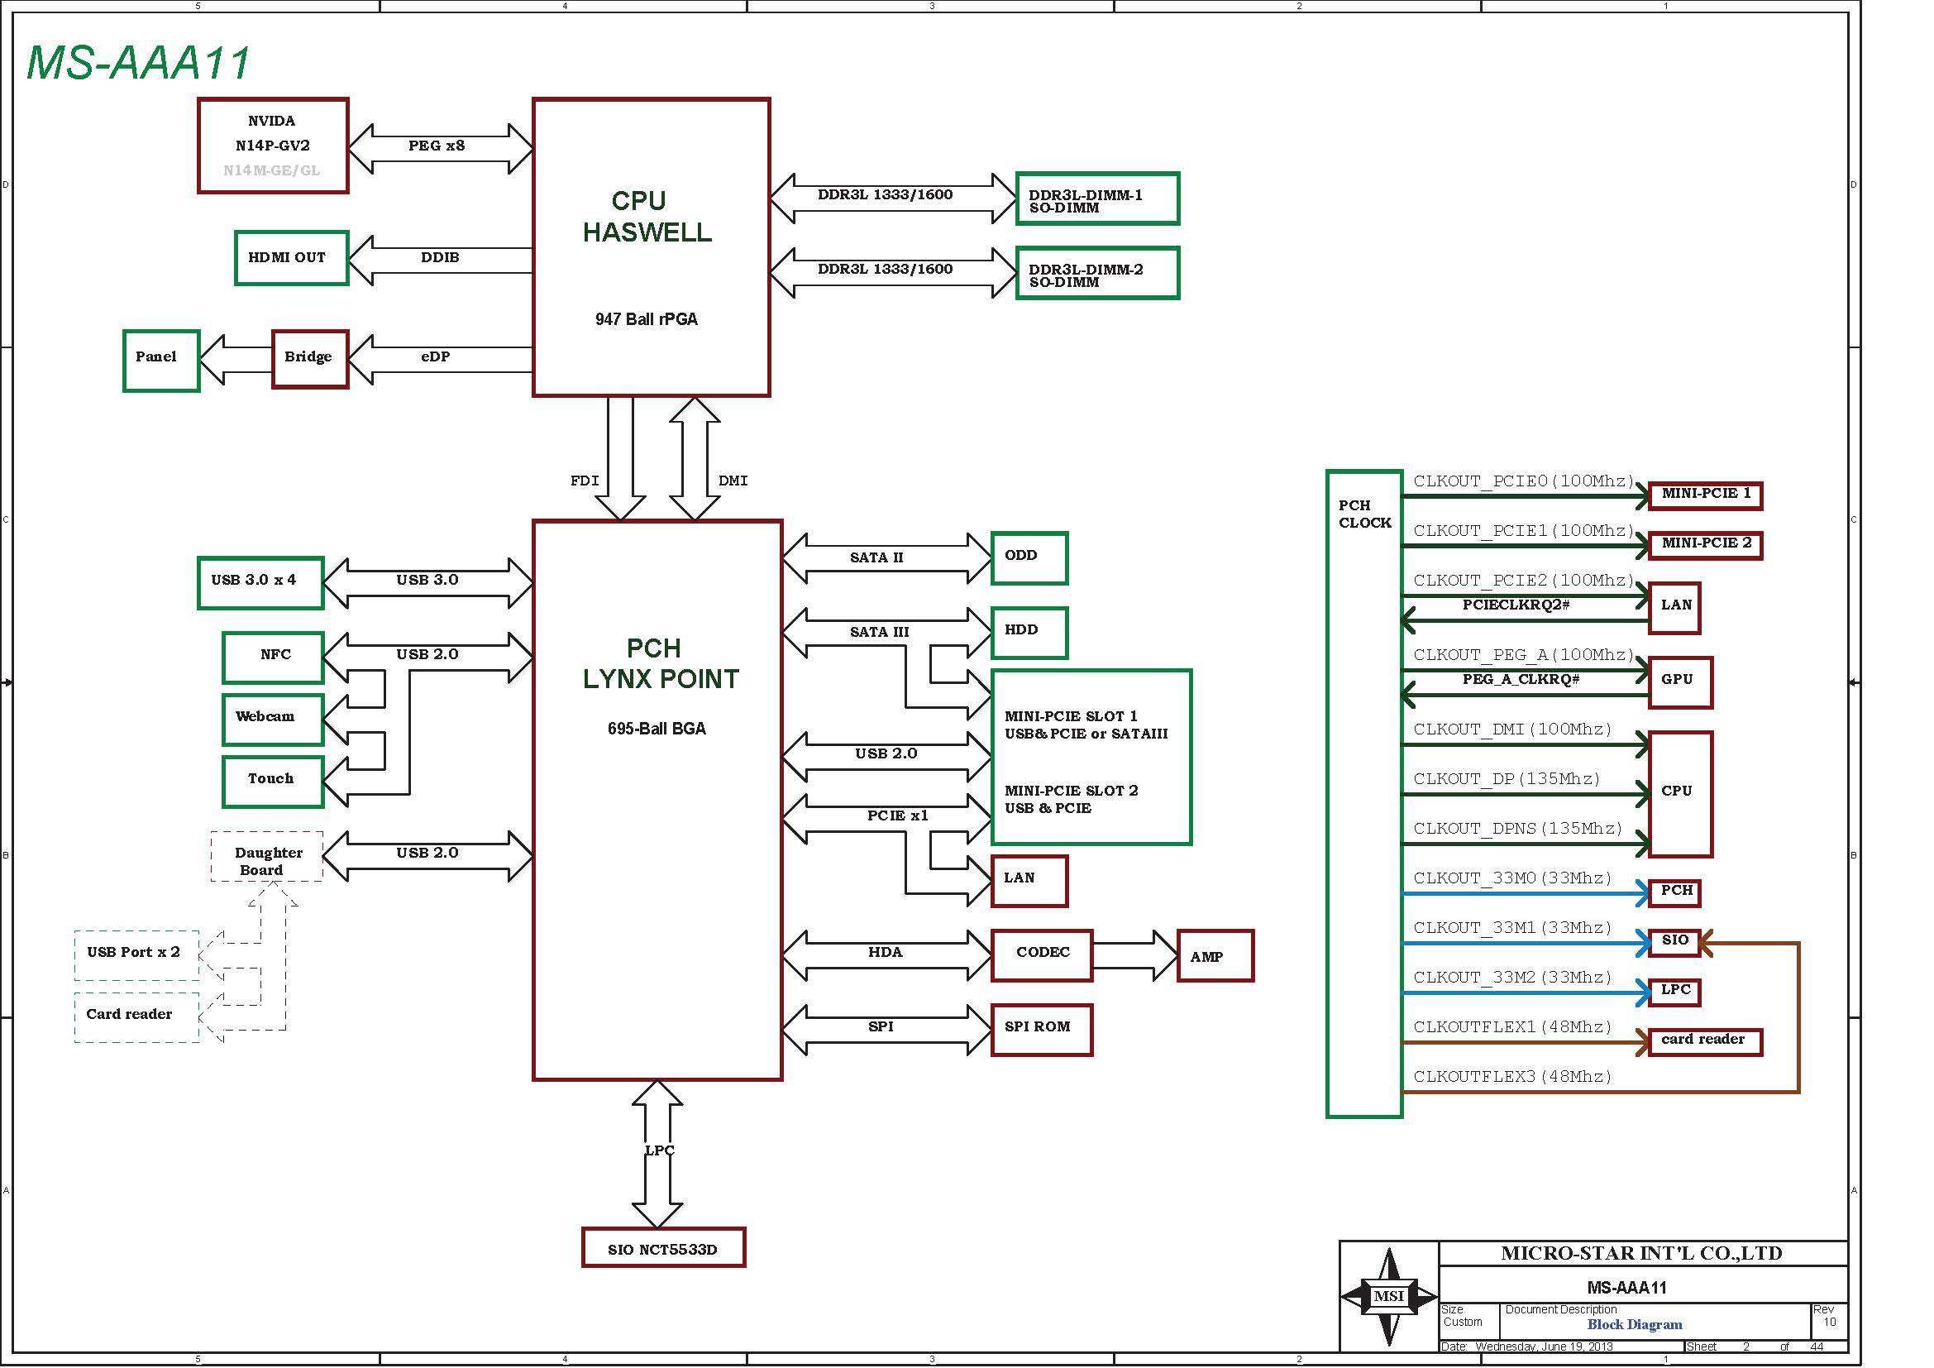Click the DMI label between CPU and PCH

pyautogui.click(x=733, y=481)
